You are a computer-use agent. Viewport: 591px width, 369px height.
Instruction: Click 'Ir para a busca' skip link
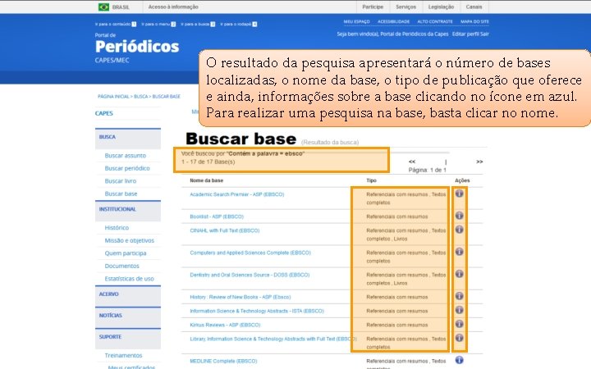pyautogui.click(x=198, y=24)
